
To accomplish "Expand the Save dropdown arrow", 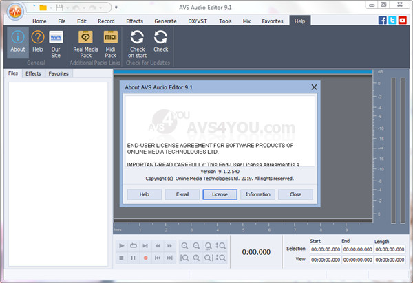I will tap(67, 8).
